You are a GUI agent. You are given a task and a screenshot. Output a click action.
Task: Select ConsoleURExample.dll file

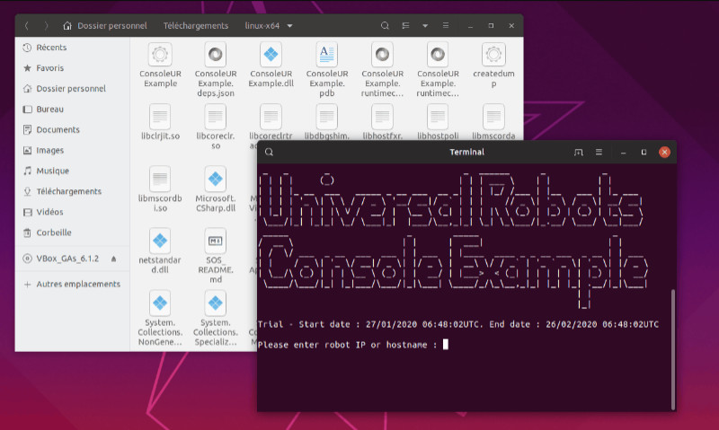(x=271, y=65)
